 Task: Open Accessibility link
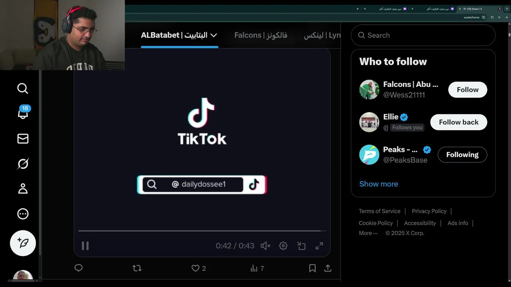point(420,223)
